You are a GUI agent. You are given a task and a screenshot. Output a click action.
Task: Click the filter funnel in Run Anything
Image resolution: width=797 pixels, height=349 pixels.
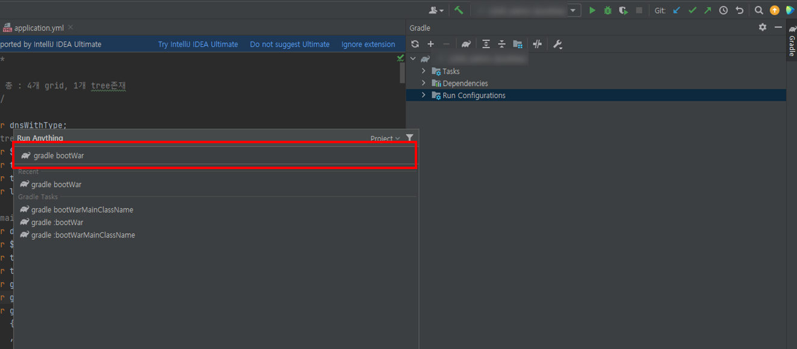pos(410,138)
